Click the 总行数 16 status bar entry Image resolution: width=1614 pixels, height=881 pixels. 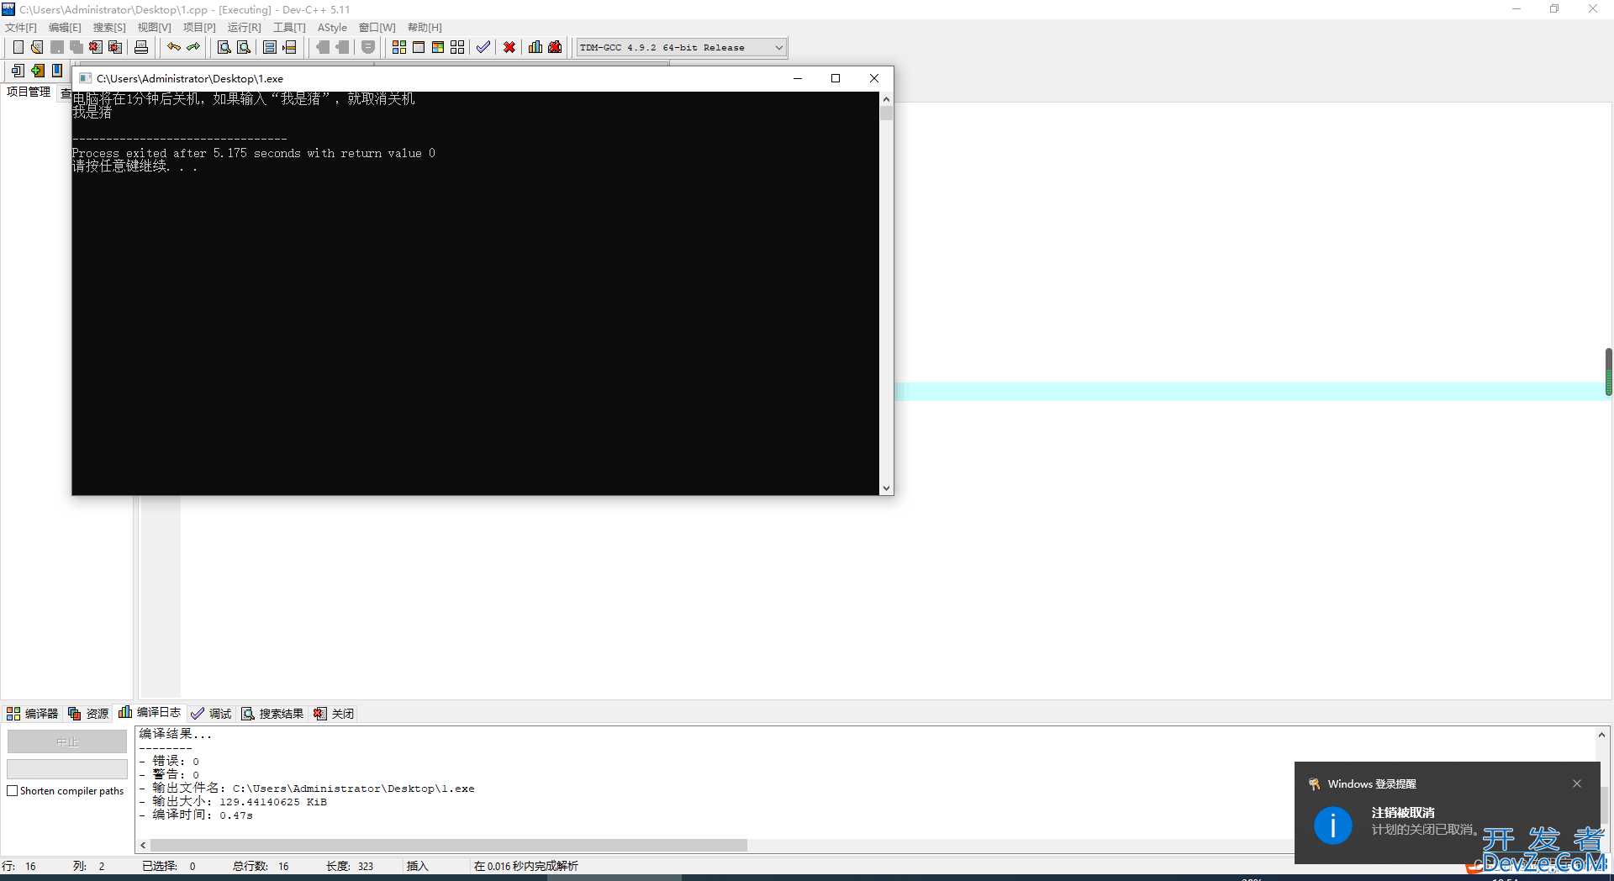261,866
